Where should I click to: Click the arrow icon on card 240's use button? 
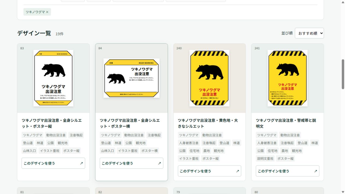[238, 171]
